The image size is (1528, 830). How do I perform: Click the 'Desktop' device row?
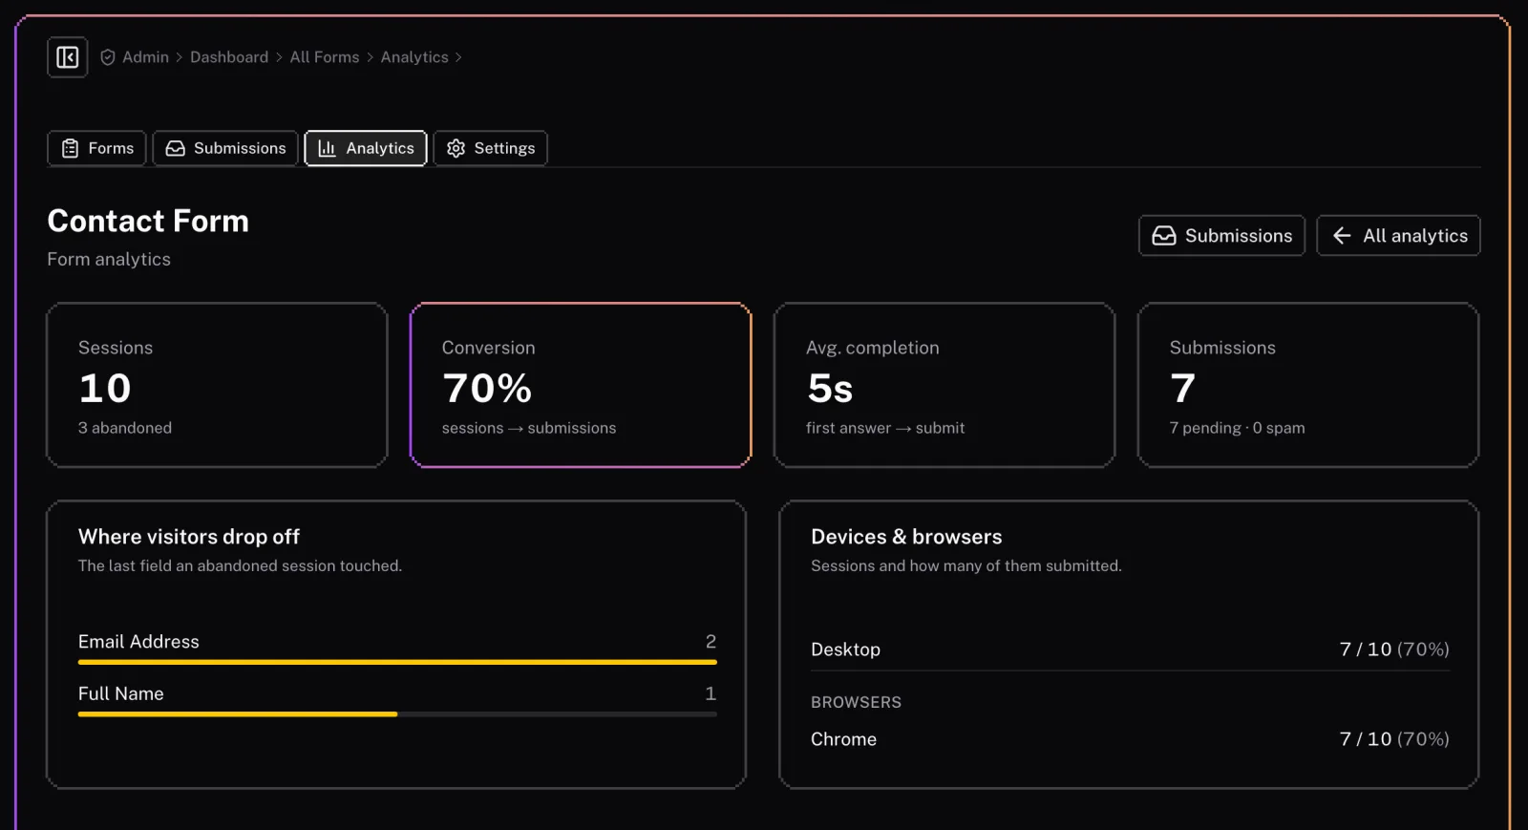(1130, 649)
